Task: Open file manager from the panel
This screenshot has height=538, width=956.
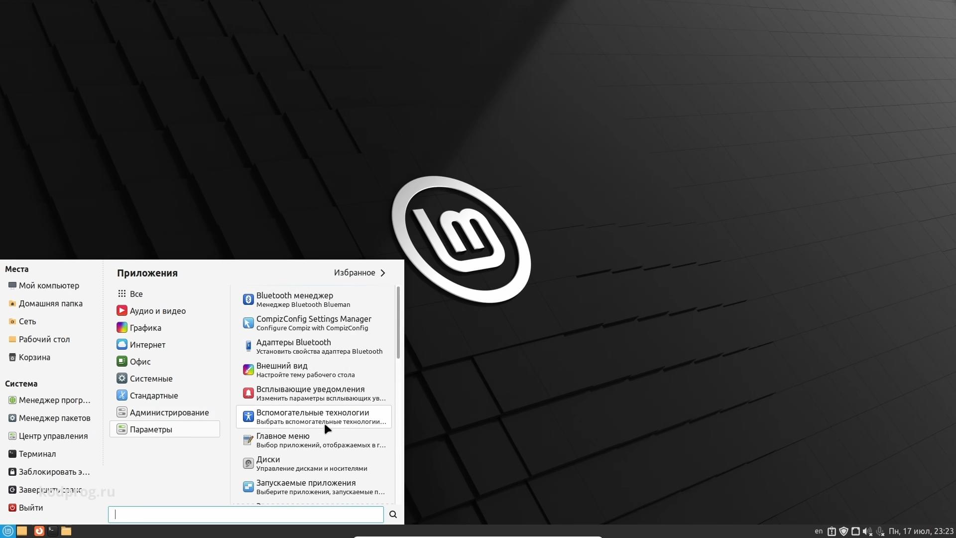Action: [x=66, y=531]
